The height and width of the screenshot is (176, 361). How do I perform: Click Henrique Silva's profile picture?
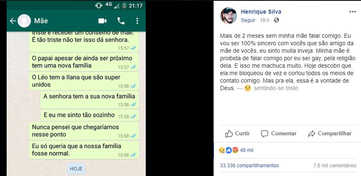pos(228,15)
